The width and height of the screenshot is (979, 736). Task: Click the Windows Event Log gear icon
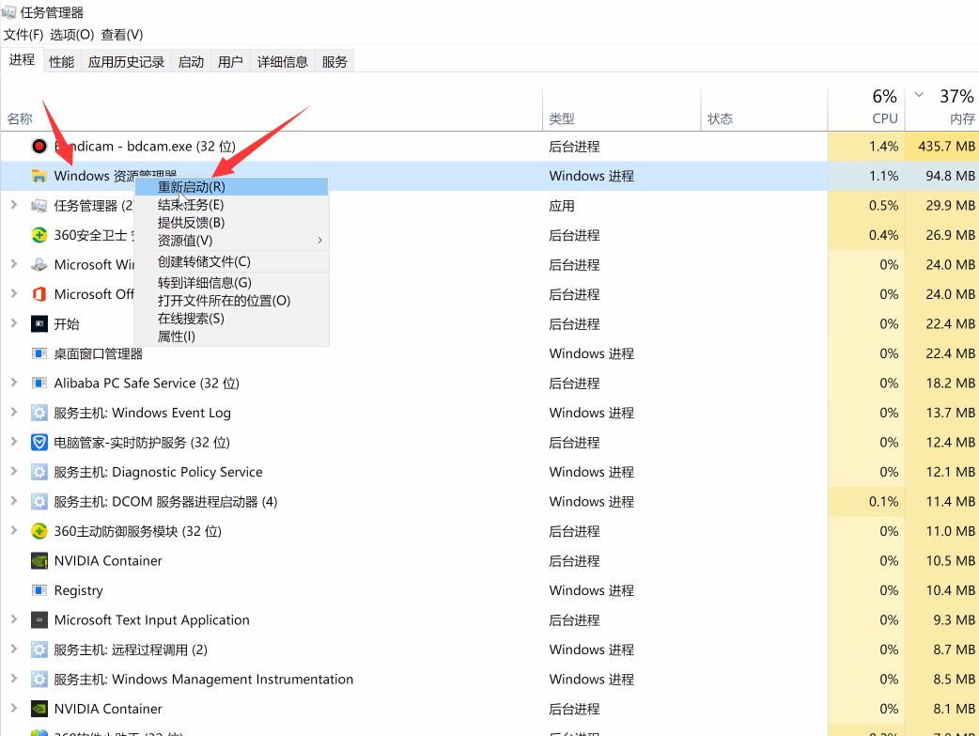point(39,413)
